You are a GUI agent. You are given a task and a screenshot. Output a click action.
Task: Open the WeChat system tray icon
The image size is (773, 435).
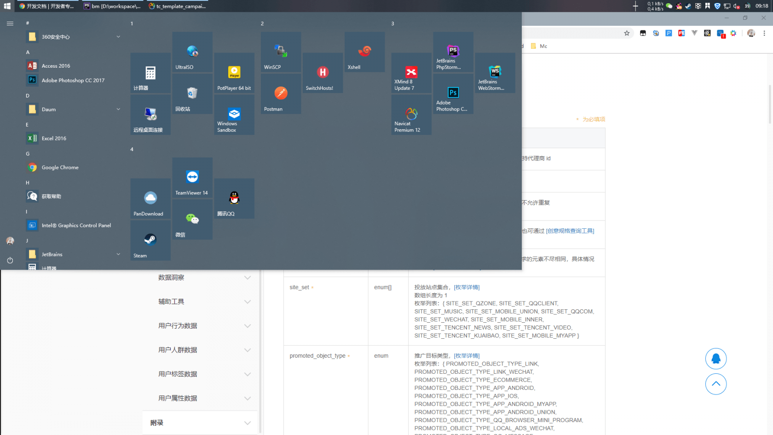[669, 6]
